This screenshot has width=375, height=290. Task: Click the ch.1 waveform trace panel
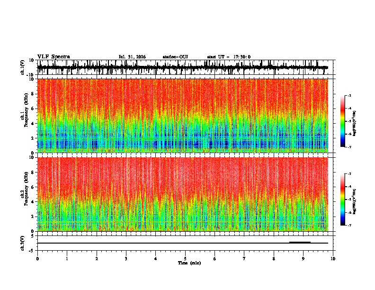(185, 67)
